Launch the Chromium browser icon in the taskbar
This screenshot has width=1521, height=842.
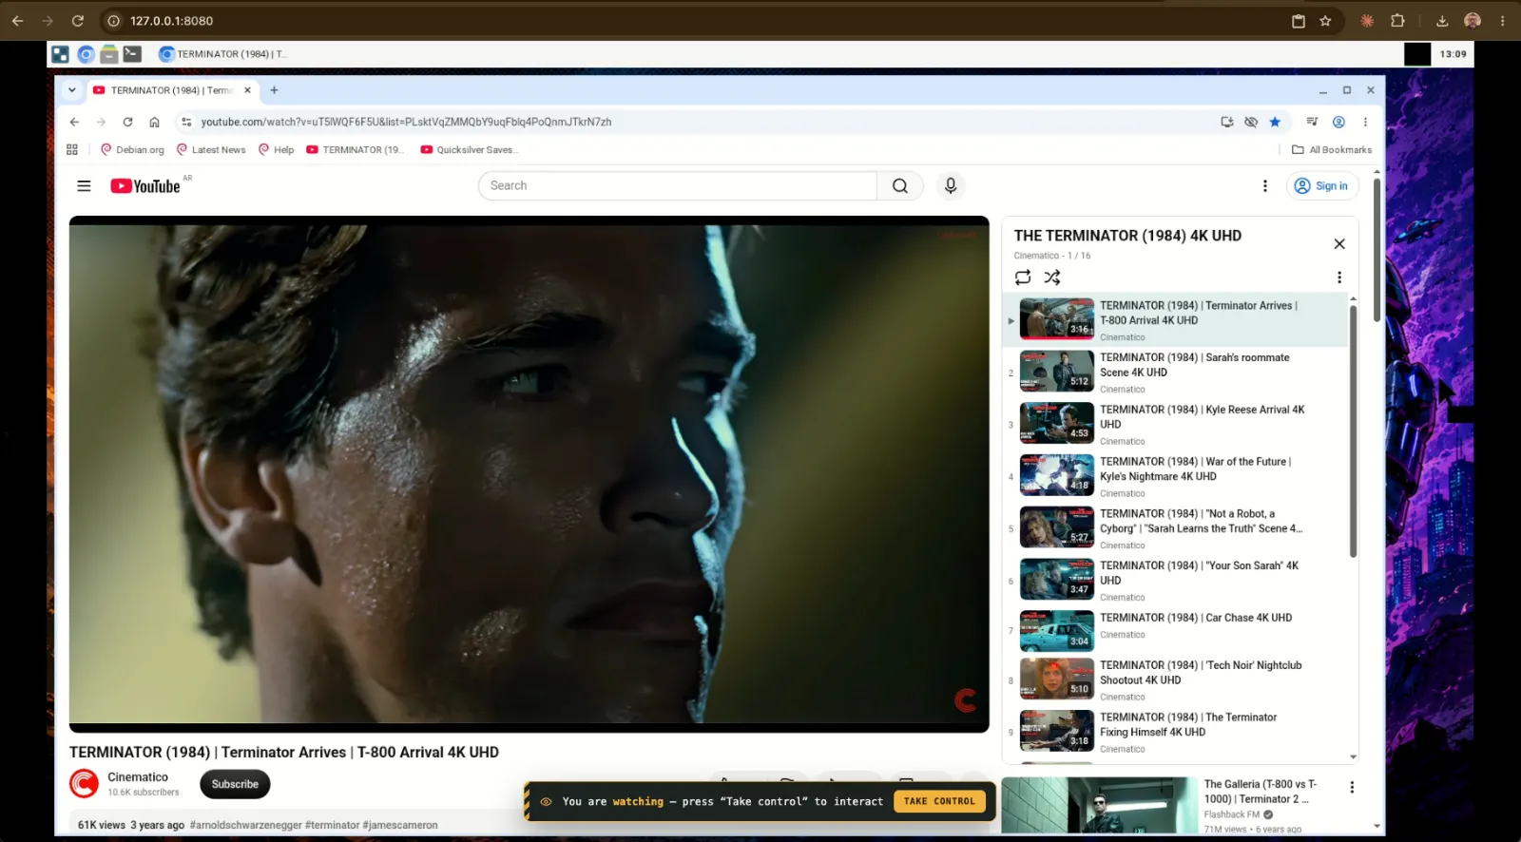[86, 54]
